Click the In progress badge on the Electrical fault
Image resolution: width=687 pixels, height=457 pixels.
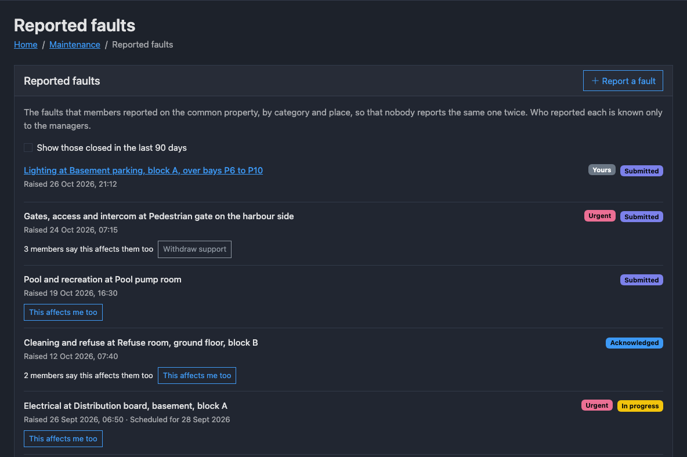(639, 406)
